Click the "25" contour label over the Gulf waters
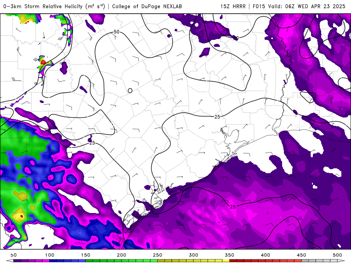The image size is (351, 263). click(233, 206)
